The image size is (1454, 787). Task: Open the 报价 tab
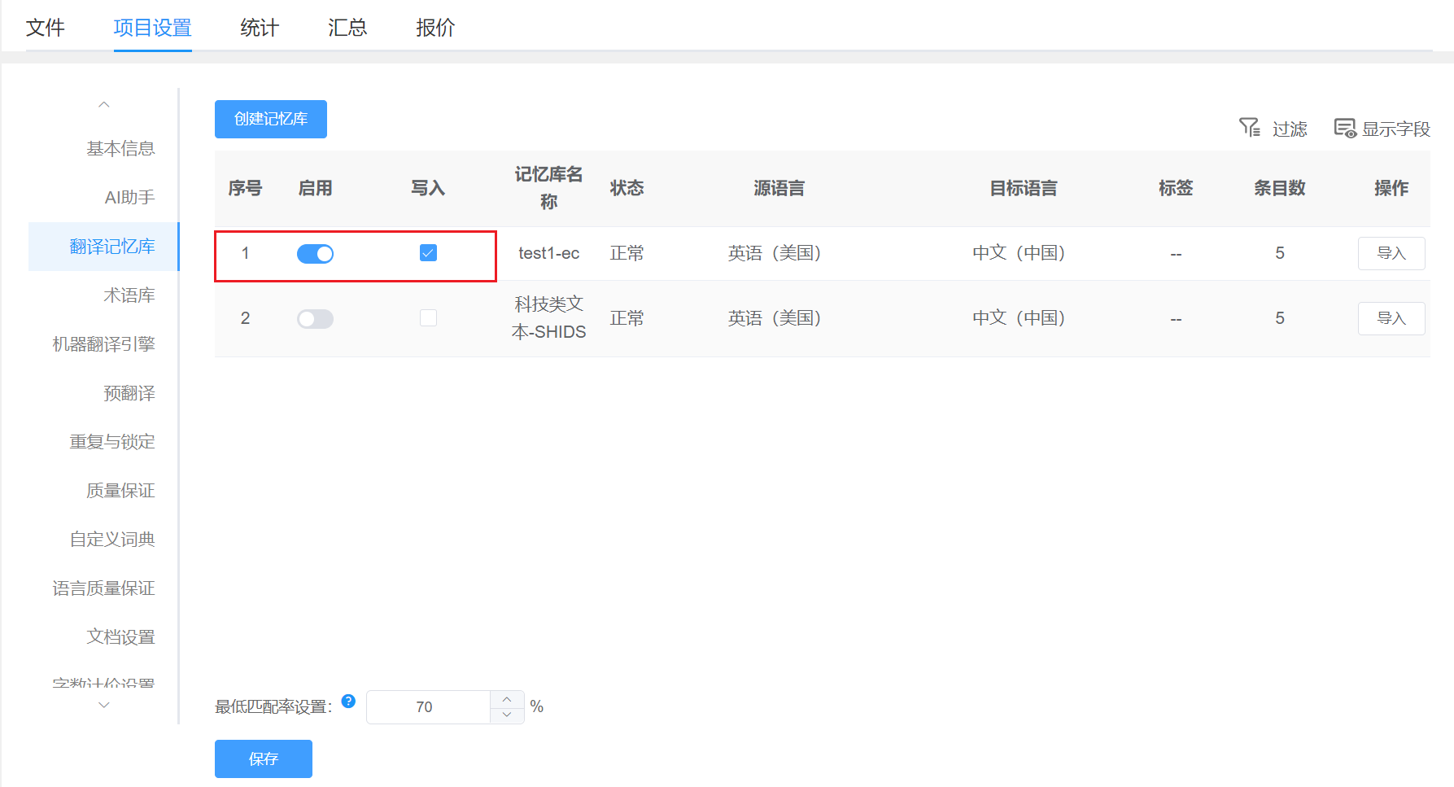tap(435, 27)
